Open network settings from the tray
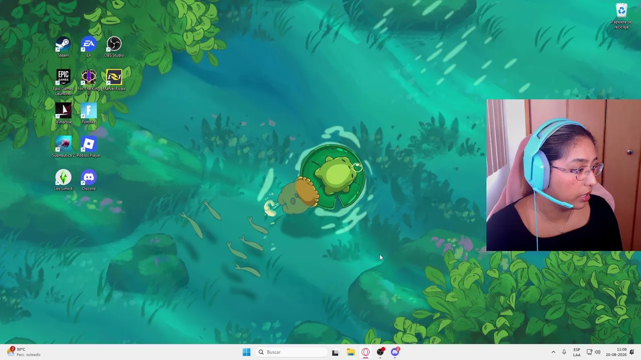641x360 pixels. 589,352
